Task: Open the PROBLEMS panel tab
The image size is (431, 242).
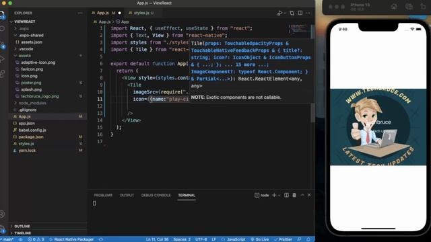Action: point(103,196)
